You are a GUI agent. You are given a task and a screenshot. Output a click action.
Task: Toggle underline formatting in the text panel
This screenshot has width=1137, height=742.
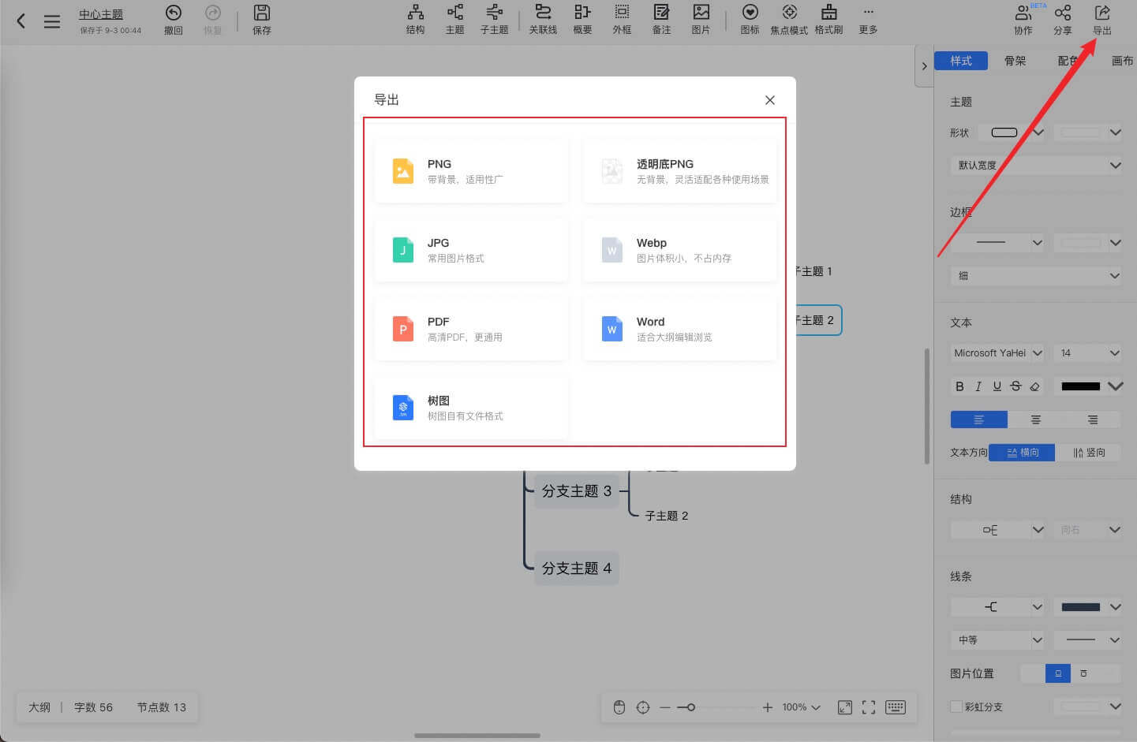pyautogui.click(x=997, y=386)
